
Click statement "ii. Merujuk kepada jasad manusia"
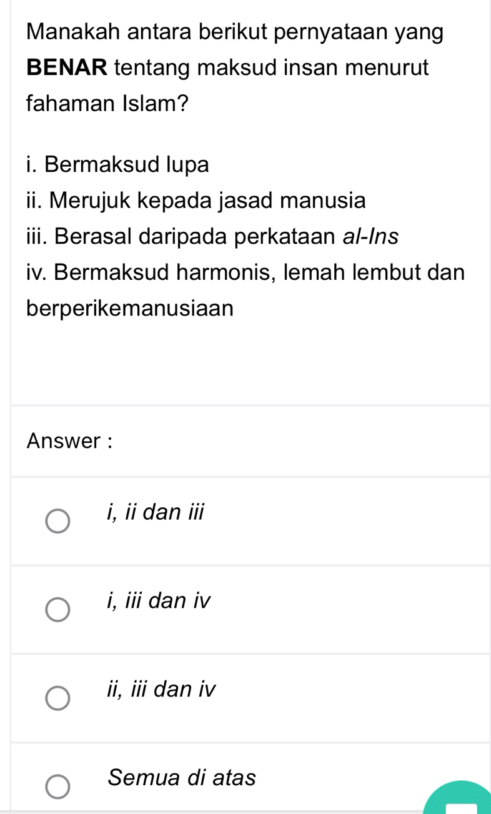coord(196,201)
